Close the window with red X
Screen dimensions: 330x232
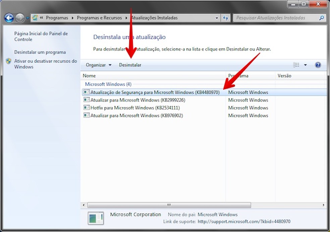[x=318, y=4]
